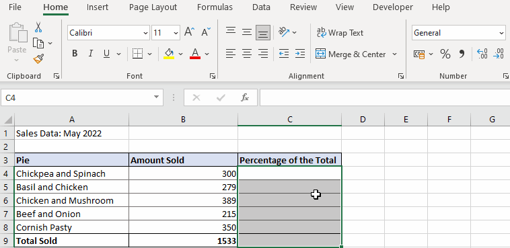
Task: Toggle Underline formatting
Action: tap(106, 54)
